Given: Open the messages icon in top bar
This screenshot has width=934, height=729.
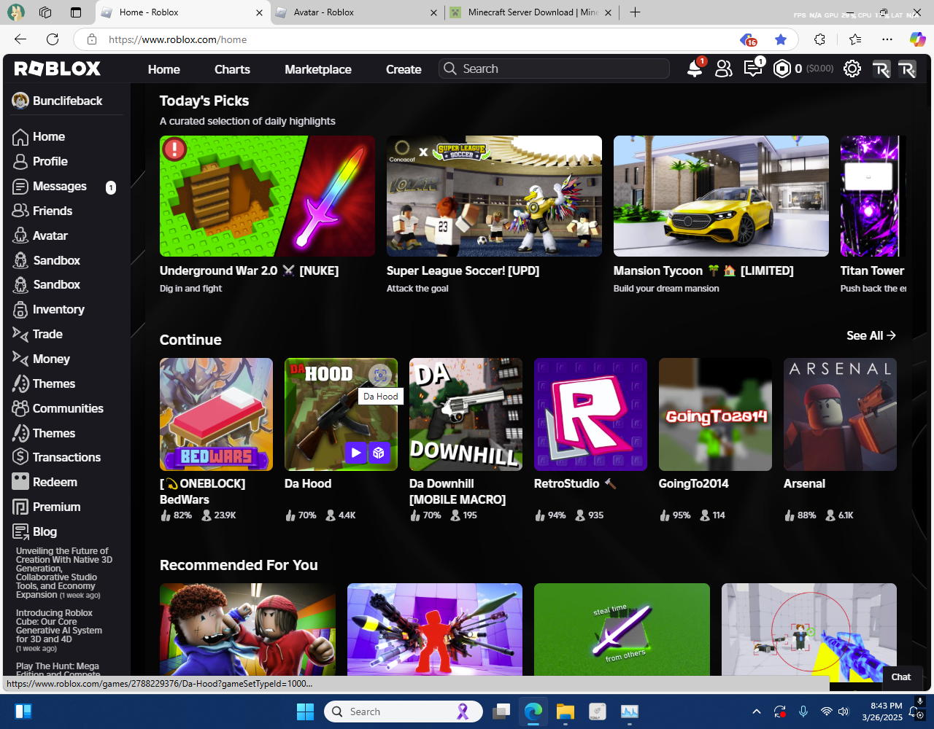Looking at the screenshot, I should [x=752, y=69].
